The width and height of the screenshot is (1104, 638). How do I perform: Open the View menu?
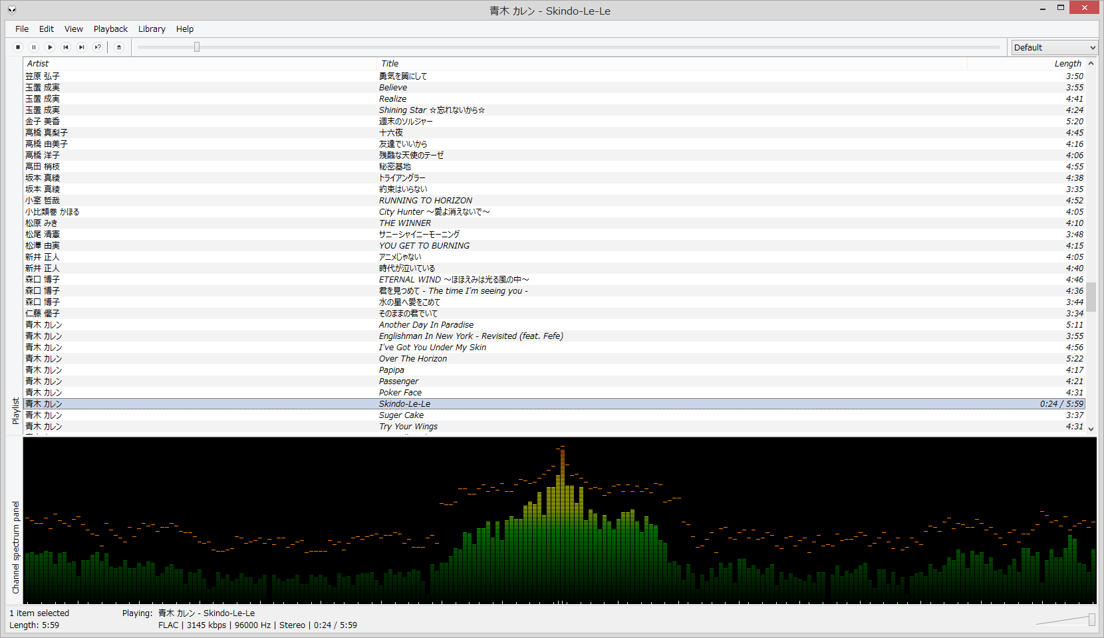[73, 29]
